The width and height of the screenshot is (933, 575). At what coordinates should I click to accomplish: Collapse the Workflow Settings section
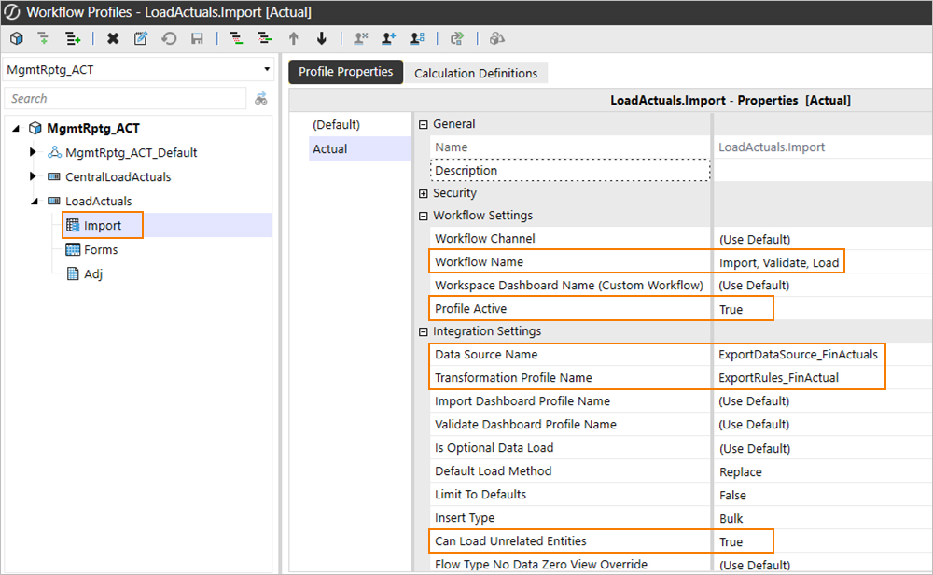click(425, 215)
